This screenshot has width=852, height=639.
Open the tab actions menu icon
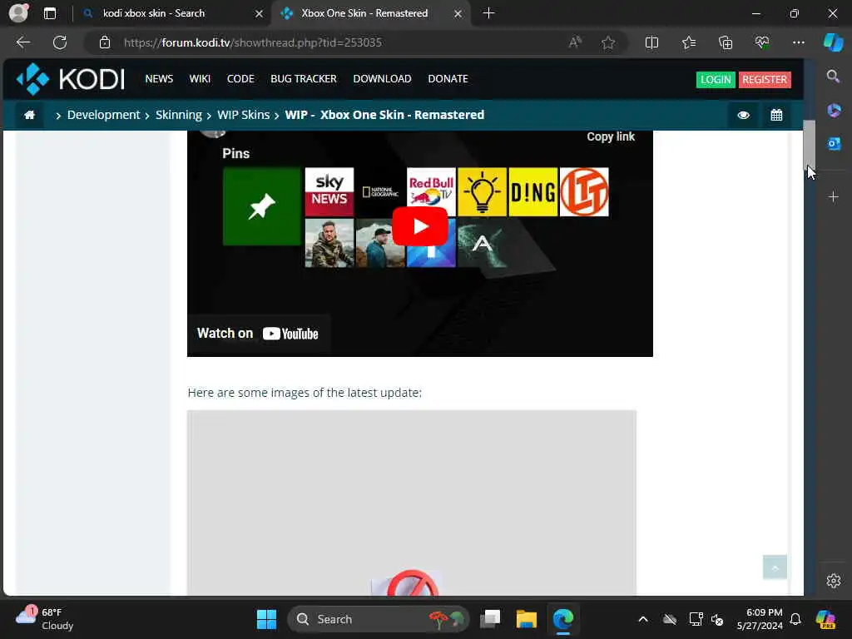pos(49,13)
